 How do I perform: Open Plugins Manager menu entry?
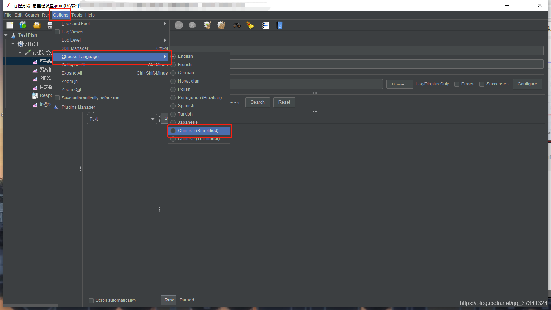tap(110, 107)
